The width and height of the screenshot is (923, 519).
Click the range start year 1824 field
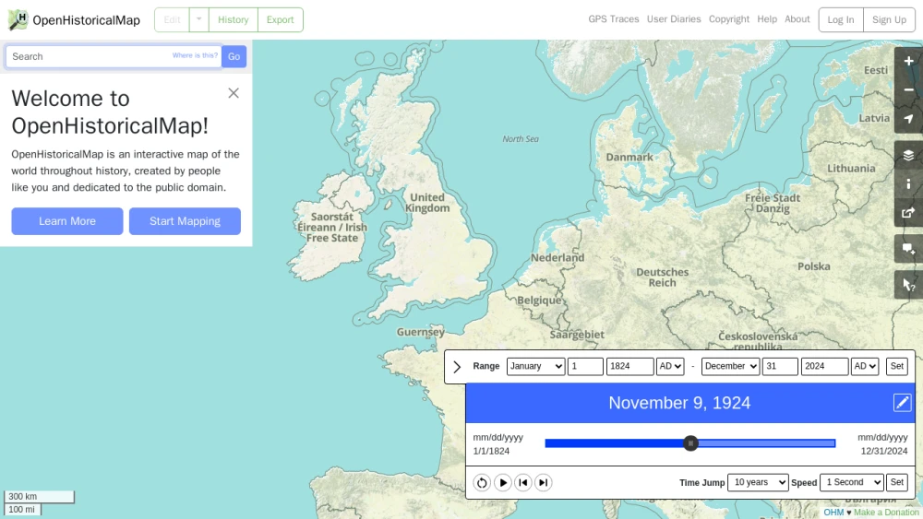629,366
